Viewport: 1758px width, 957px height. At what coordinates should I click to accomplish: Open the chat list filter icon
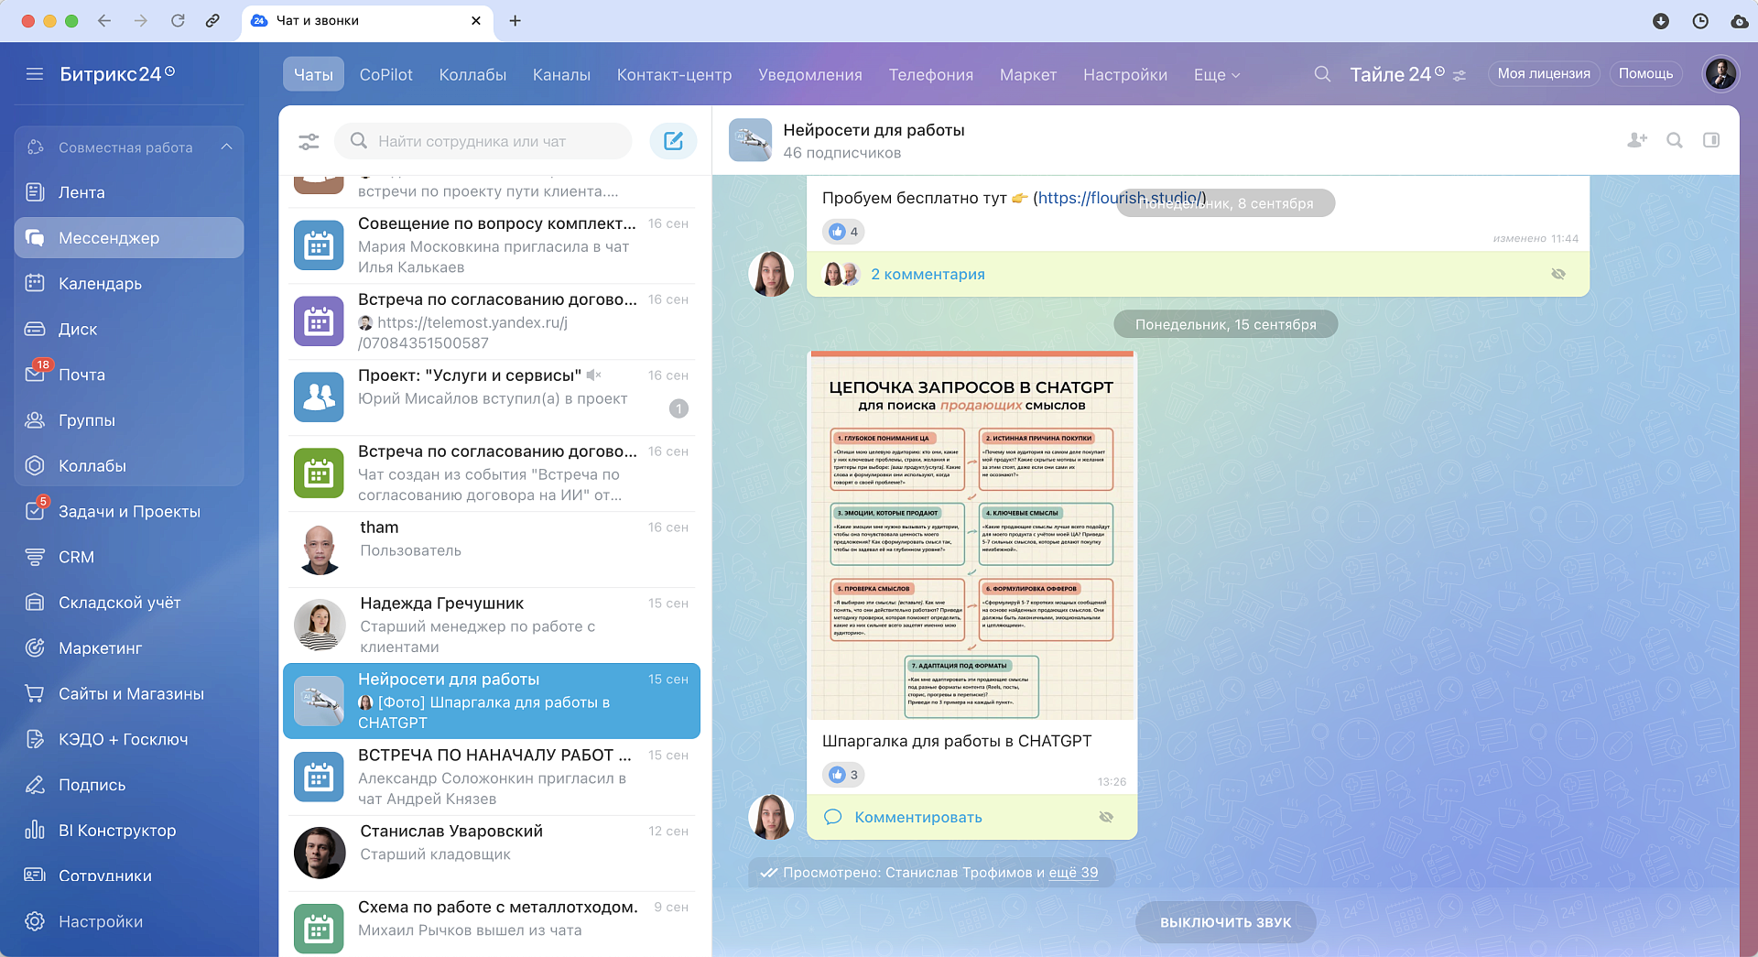(x=309, y=141)
